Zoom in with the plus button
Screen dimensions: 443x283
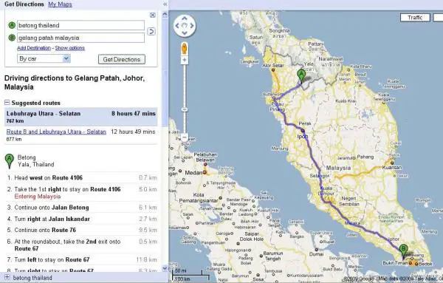point(185,60)
